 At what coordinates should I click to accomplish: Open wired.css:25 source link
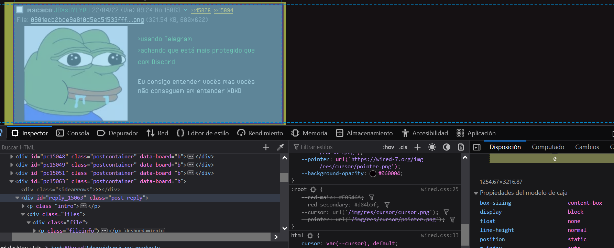440,189
